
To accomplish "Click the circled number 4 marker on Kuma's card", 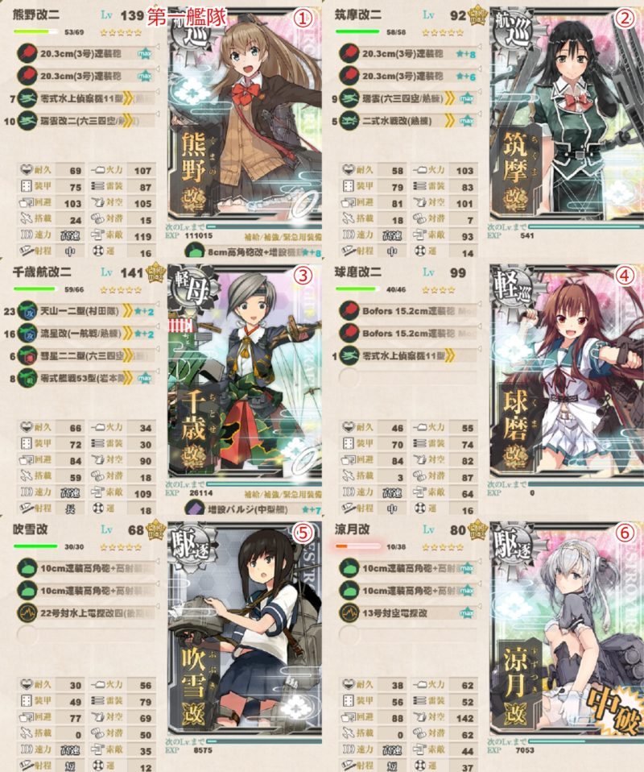I will pos(625,276).
